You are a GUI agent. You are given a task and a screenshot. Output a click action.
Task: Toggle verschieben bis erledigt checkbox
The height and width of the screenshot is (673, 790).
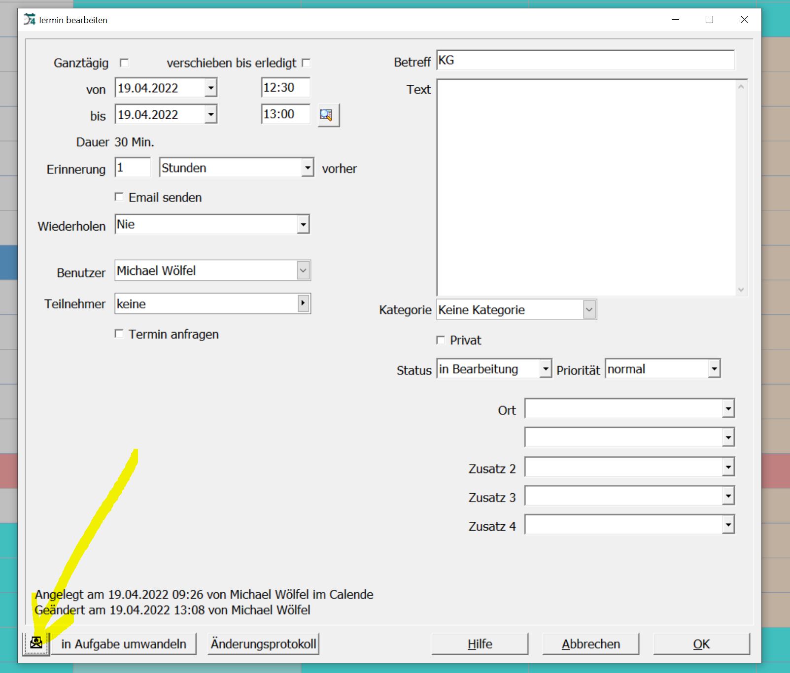pos(306,63)
